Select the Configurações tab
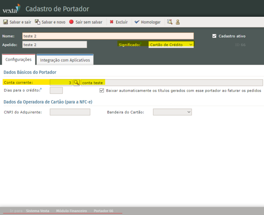Image resolution: width=264 pixels, height=215 pixels. [x=18, y=60]
